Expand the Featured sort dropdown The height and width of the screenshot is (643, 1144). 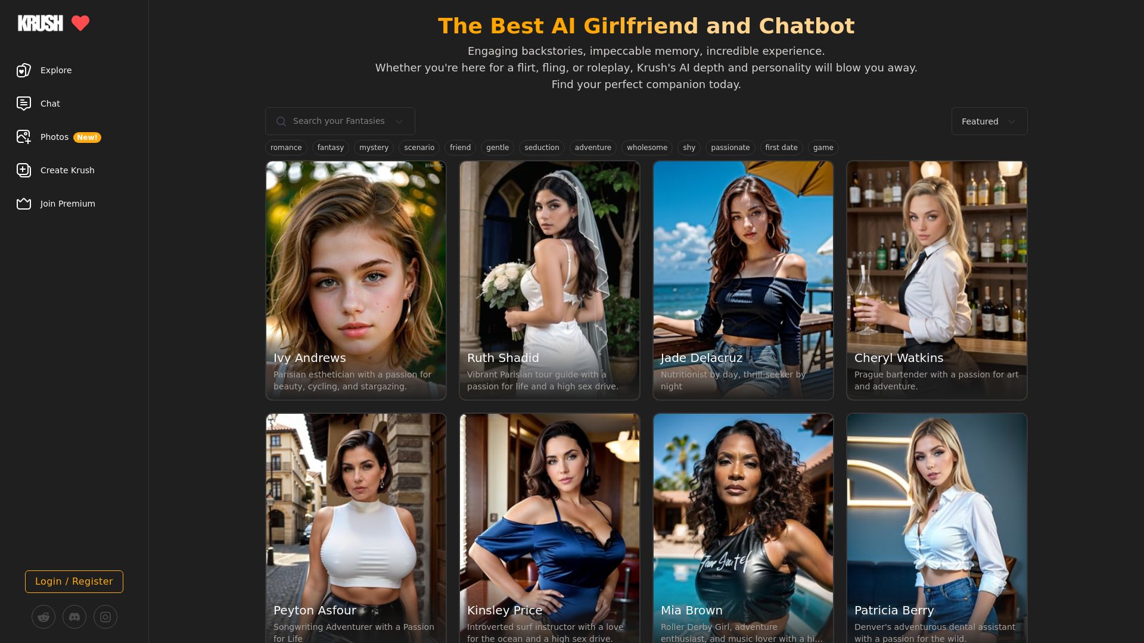pyautogui.click(x=989, y=121)
